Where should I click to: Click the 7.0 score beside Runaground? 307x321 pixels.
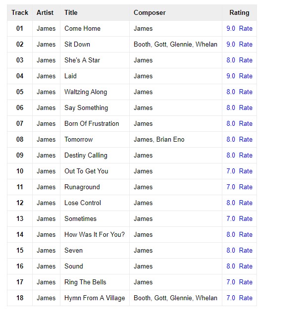pyautogui.click(x=231, y=187)
